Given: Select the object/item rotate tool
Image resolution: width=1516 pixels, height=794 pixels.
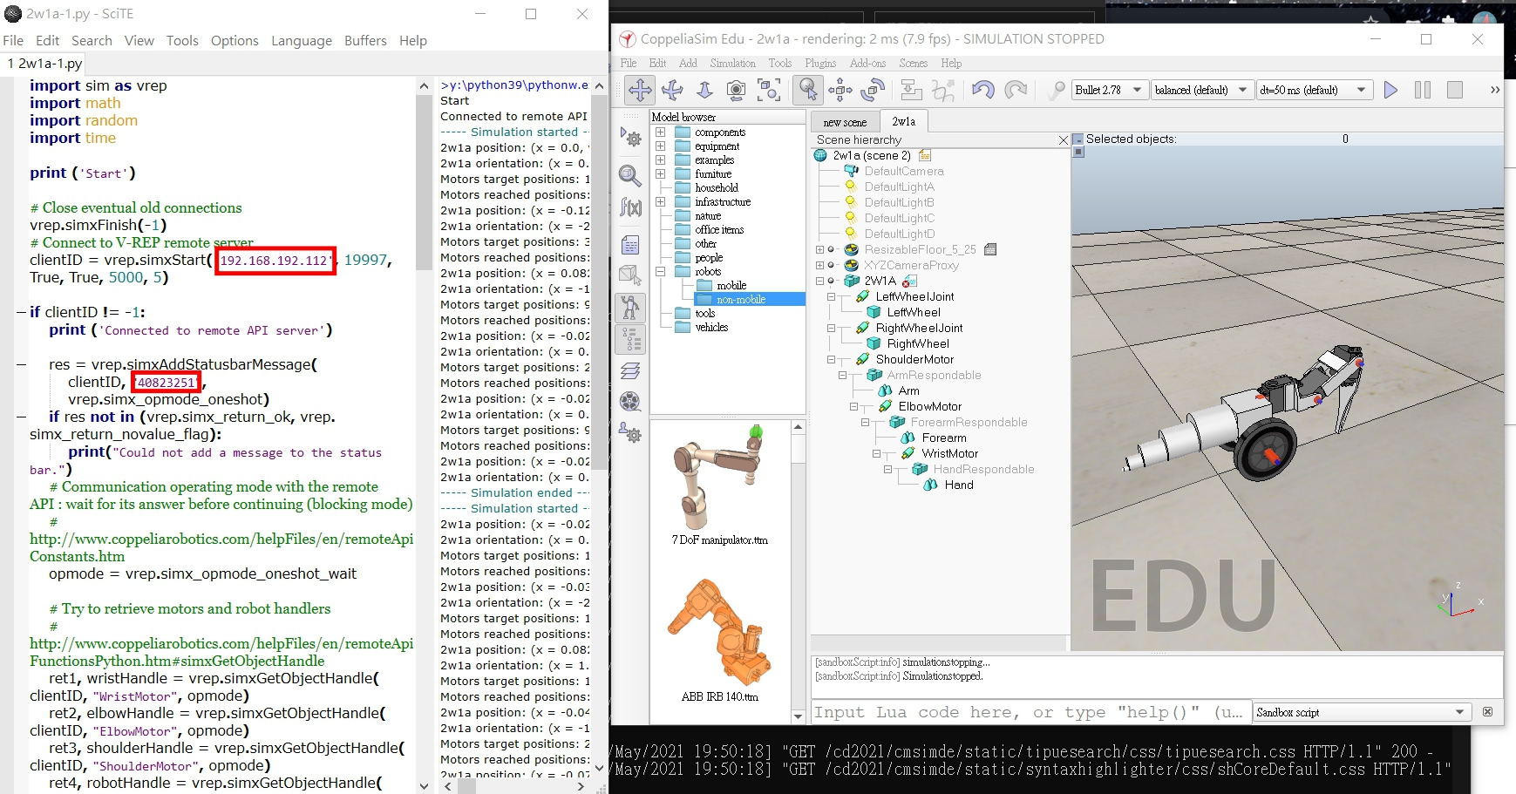Looking at the screenshot, I should (x=873, y=90).
